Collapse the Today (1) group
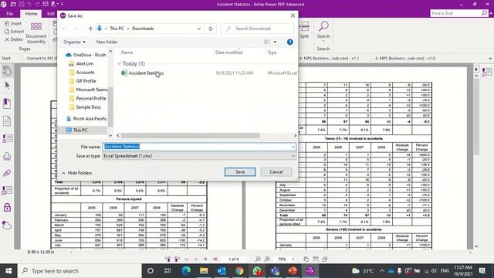Viewport: 494px width, 278px height. 119,63
